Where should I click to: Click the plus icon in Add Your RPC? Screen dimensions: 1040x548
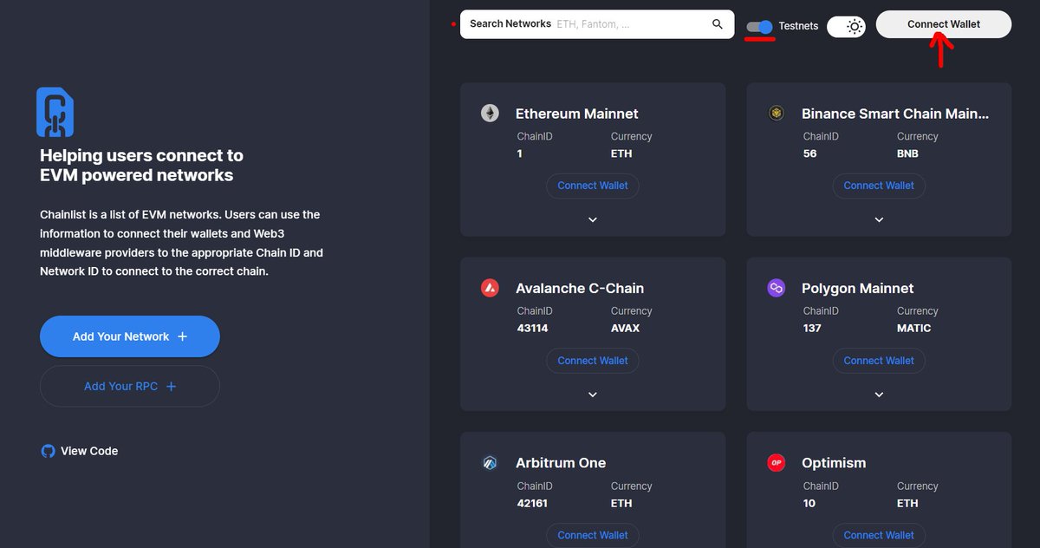171,387
